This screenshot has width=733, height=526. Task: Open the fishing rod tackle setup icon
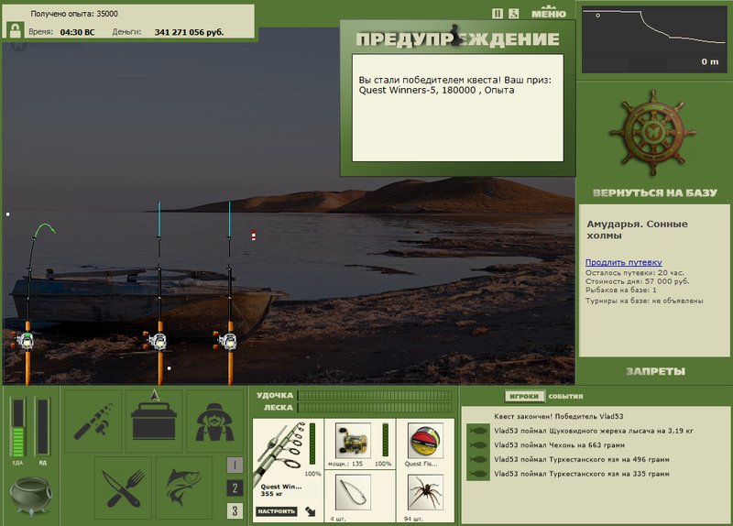point(93,422)
